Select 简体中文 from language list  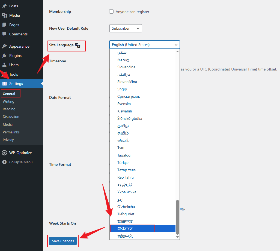tap(125, 229)
